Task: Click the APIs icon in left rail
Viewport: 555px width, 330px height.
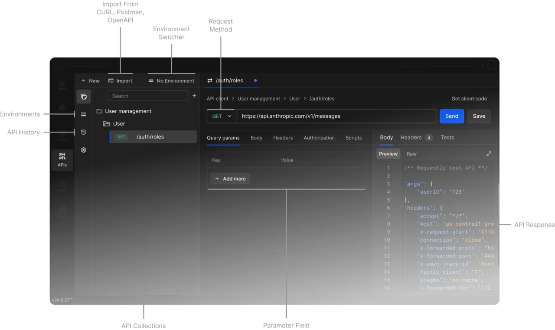Action: 62,159
